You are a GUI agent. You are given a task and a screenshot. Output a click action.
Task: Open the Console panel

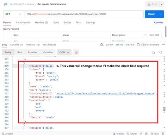click(7, 134)
